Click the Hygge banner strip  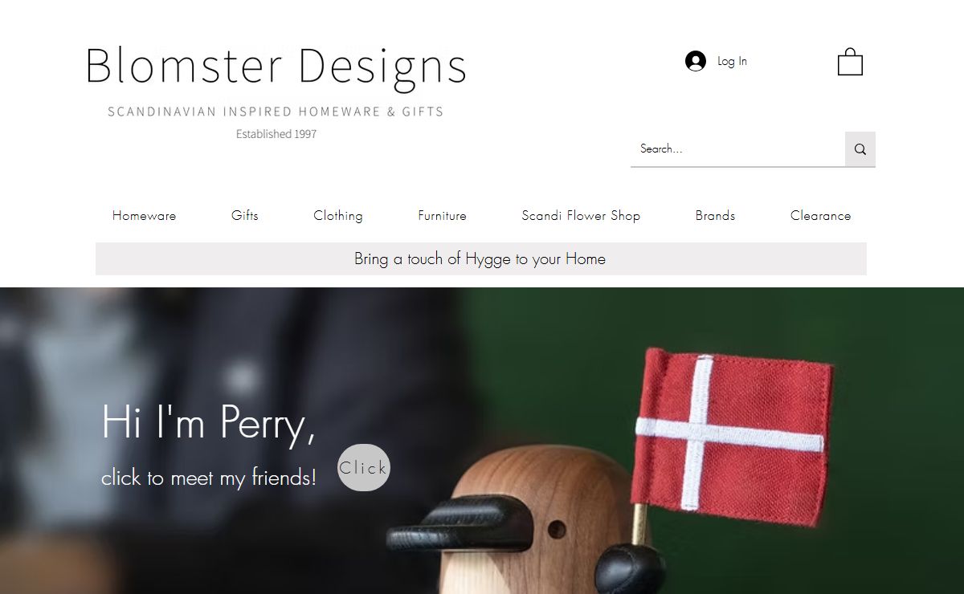[480, 258]
